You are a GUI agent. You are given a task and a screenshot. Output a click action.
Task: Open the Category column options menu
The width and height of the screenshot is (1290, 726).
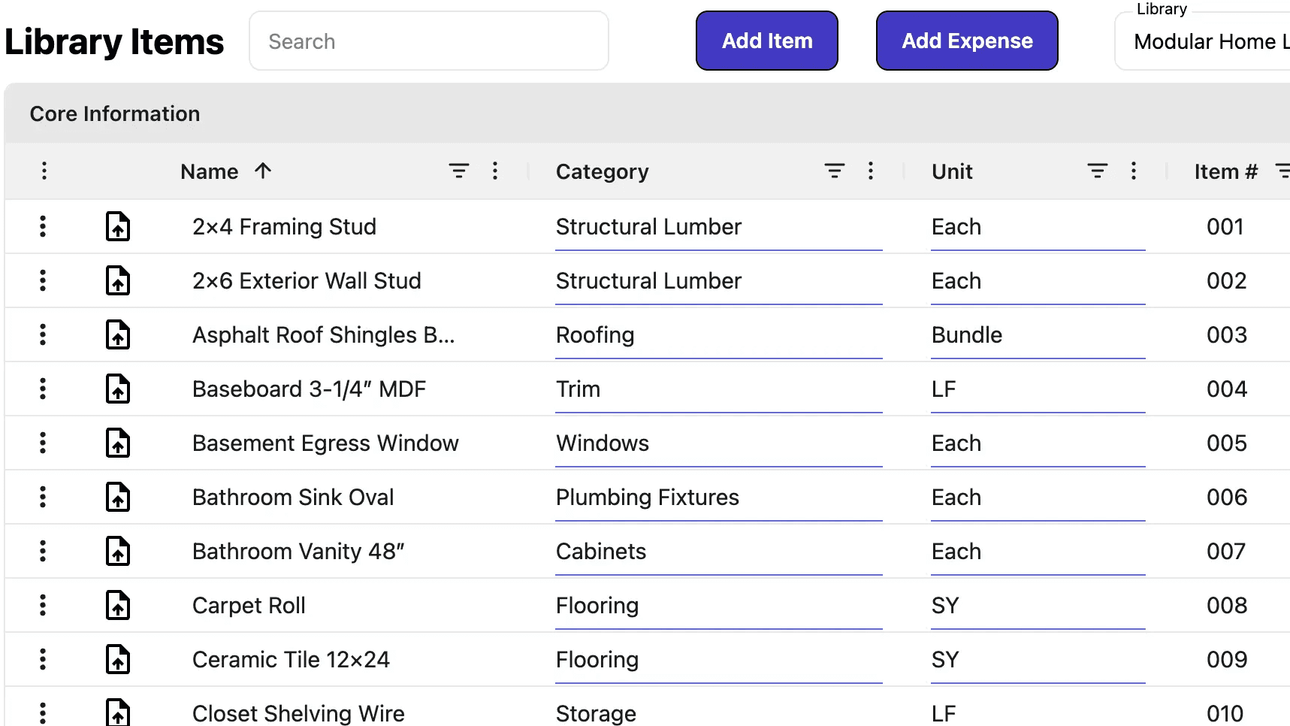871,171
